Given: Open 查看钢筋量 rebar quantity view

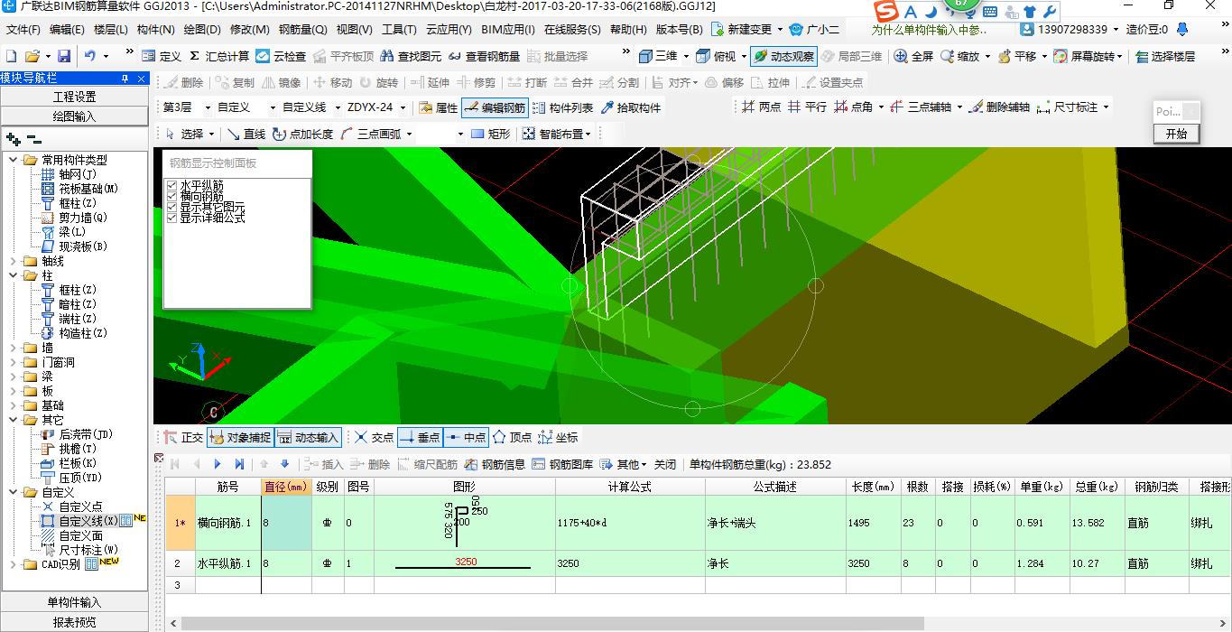Looking at the screenshot, I should (x=484, y=56).
